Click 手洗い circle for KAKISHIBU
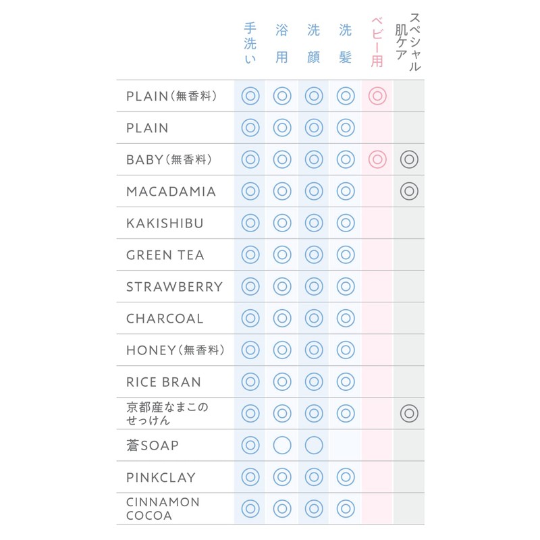The width and height of the screenshot is (540, 540). click(x=250, y=223)
